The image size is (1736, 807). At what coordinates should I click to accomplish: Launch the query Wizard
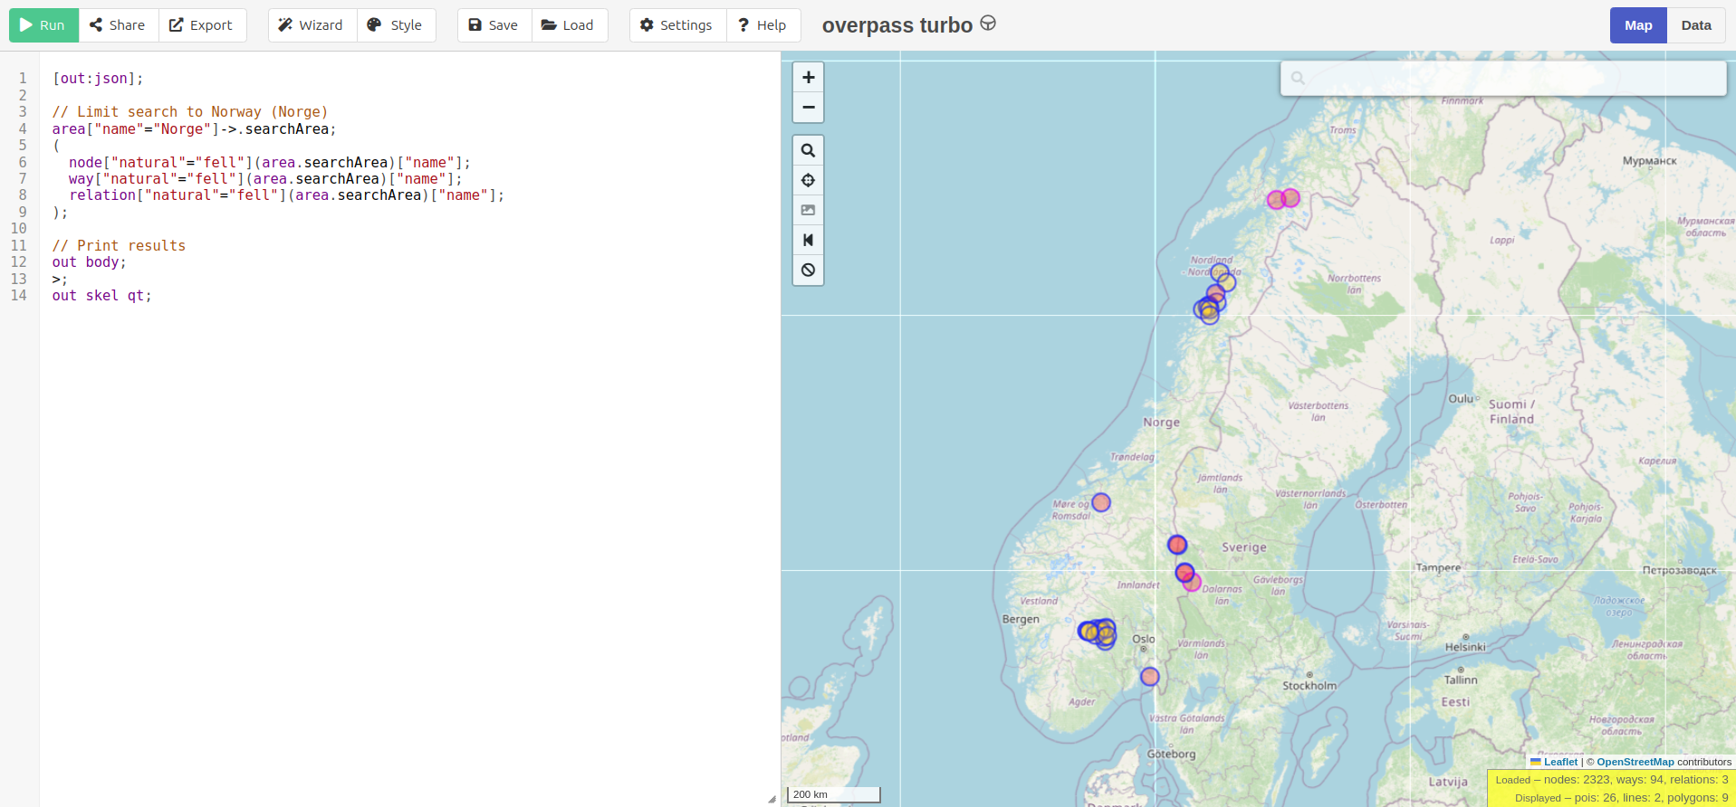(311, 25)
